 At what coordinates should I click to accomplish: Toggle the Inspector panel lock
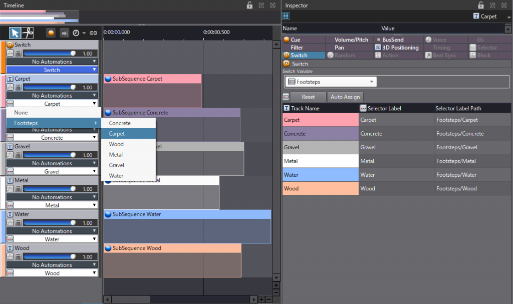pyautogui.click(x=481, y=6)
